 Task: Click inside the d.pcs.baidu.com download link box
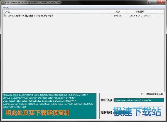tap(50, 106)
